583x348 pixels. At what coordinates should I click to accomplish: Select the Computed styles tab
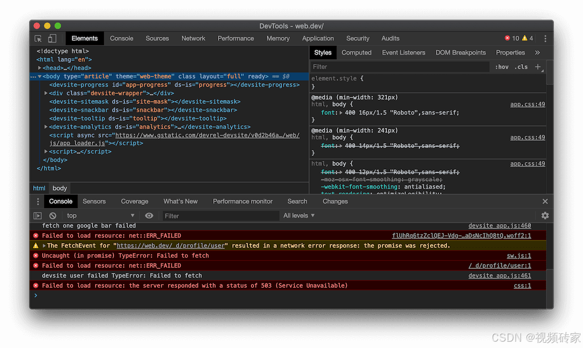(x=357, y=53)
